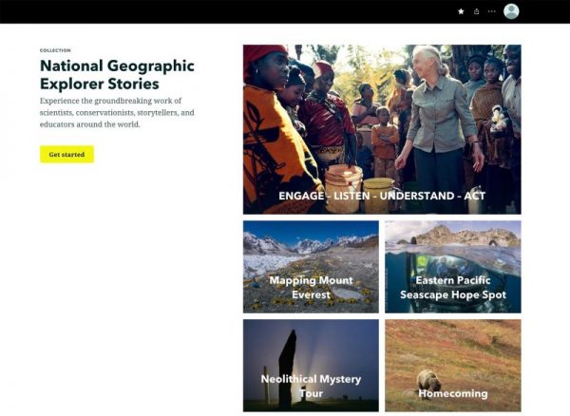The height and width of the screenshot is (416, 570).
Task: Click the user profile avatar
Action: 511,11
